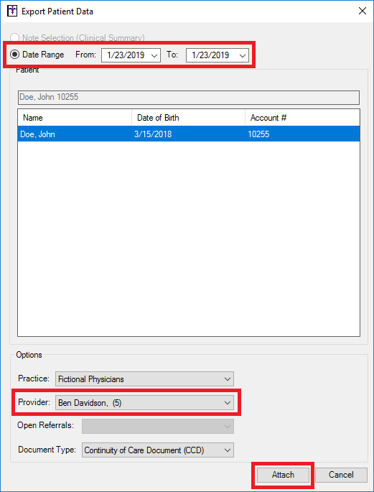Open the From date dropdown arrow
The width and height of the screenshot is (374, 492).
click(x=154, y=55)
